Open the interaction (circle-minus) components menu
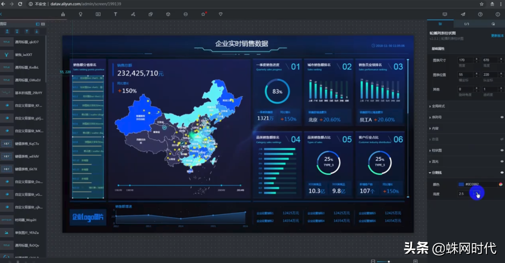 pos(186,14)
